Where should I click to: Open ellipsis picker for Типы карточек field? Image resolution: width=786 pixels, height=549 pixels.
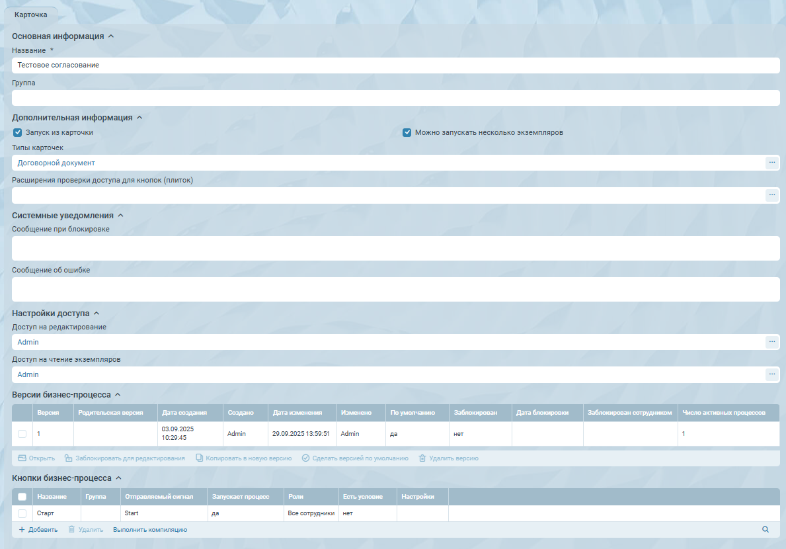click(x=771, y=163)
